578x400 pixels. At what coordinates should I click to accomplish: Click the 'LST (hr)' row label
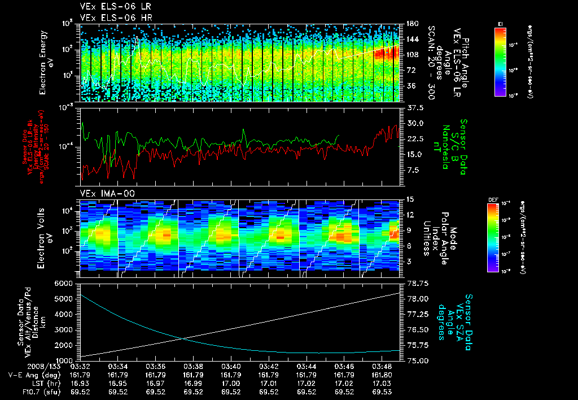tap(45, 384)
